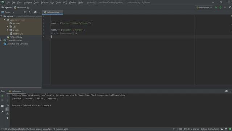Expand External Libraries

[x=1, y=40]
